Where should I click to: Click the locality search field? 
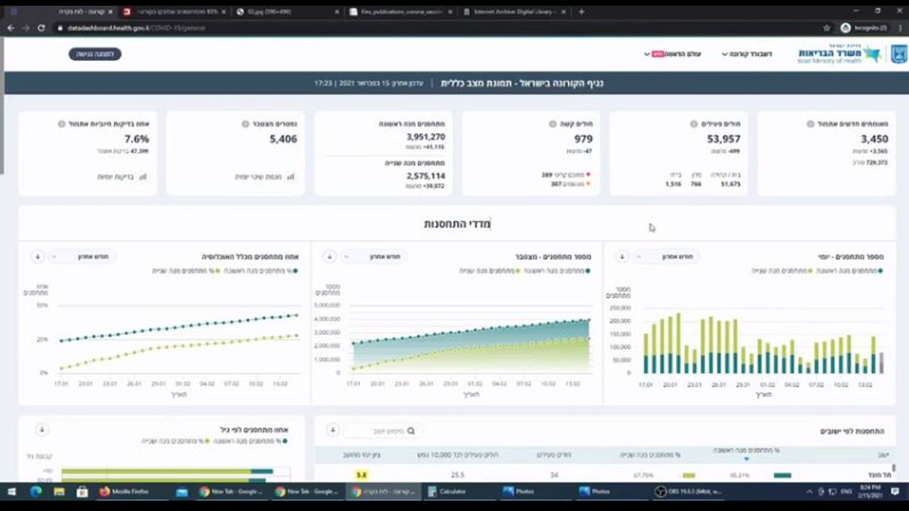[383, 431]
